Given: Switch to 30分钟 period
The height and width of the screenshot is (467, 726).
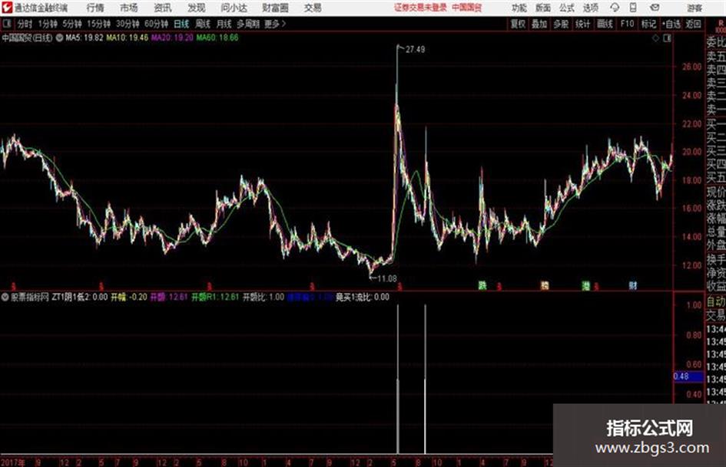Looking at the screenshot, I should (128, 24).
